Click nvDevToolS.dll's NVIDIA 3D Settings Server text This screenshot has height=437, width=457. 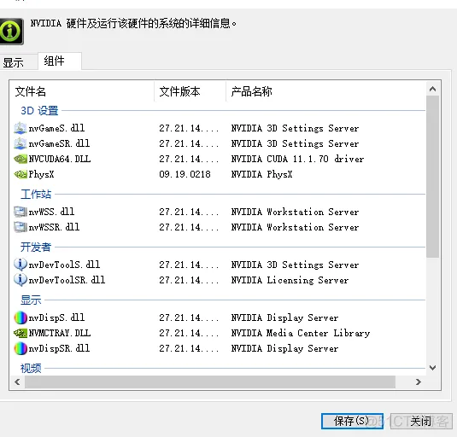pyautogui.click(x=295, y=265)
